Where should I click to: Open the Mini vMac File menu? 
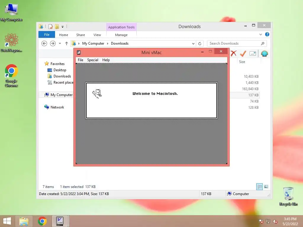[x=80, y=60]
